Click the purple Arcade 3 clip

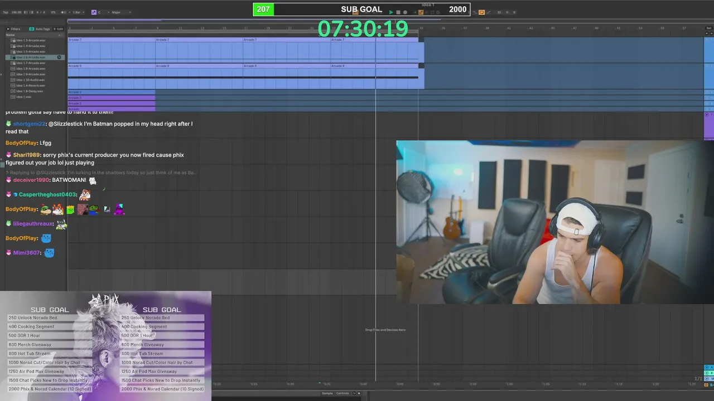pyautogui.click(x=111, y=97)
